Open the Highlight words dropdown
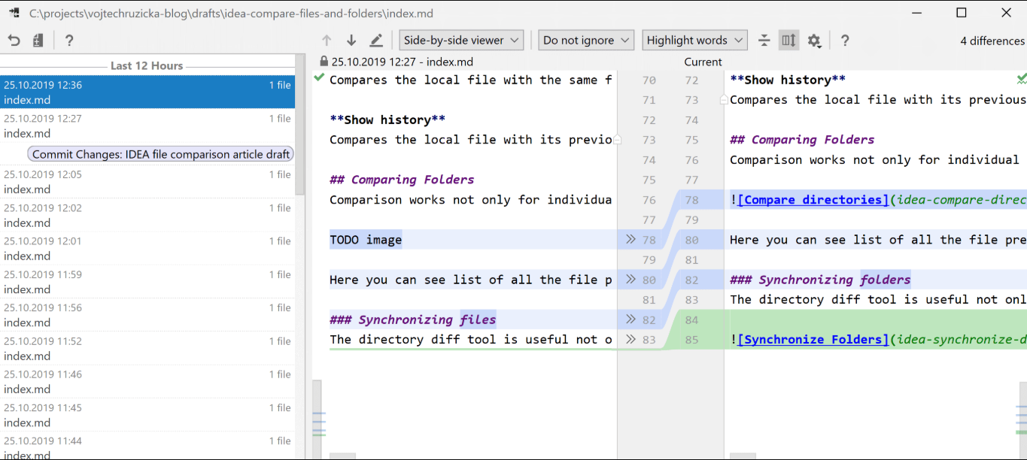This screenshot has width=1027, height=460. pyautogui.click(x=694, y=40)
